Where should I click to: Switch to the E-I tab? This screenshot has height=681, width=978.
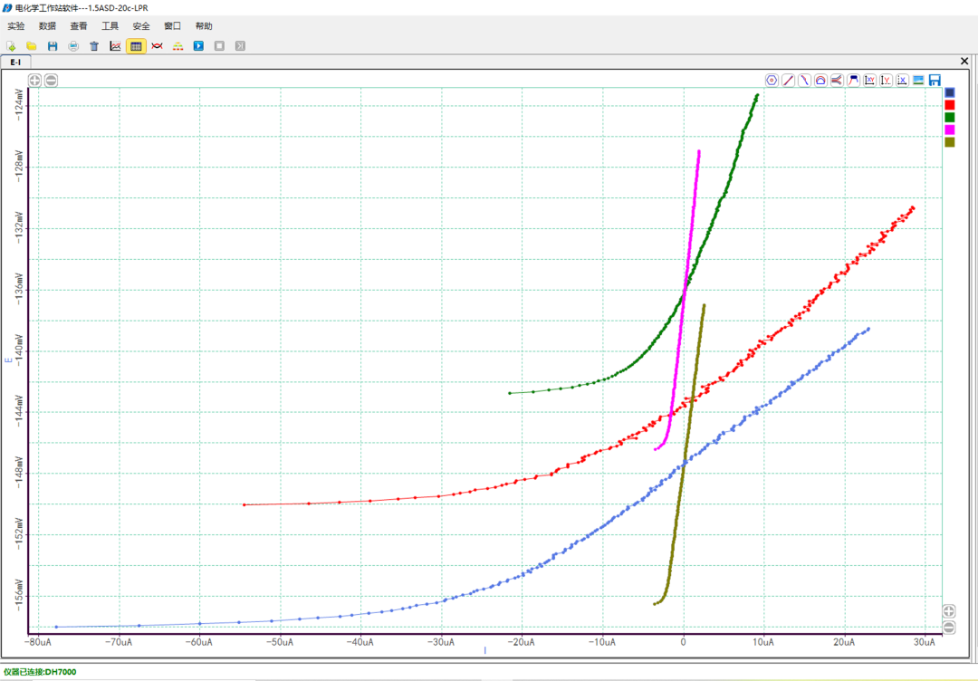[15, 62]
